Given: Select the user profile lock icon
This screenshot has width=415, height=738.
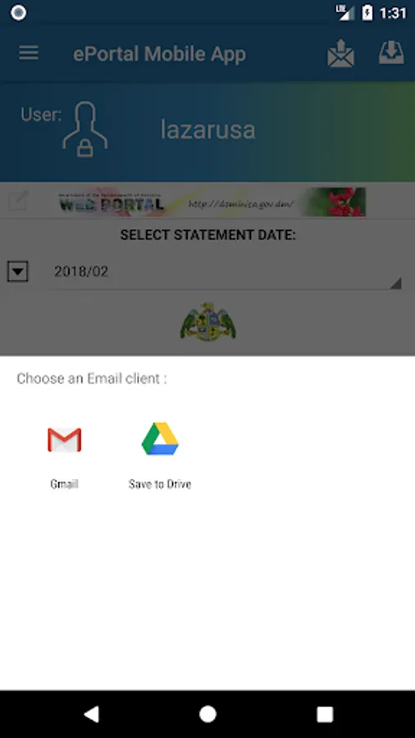Looking at the screenshot, I should 85,130.
